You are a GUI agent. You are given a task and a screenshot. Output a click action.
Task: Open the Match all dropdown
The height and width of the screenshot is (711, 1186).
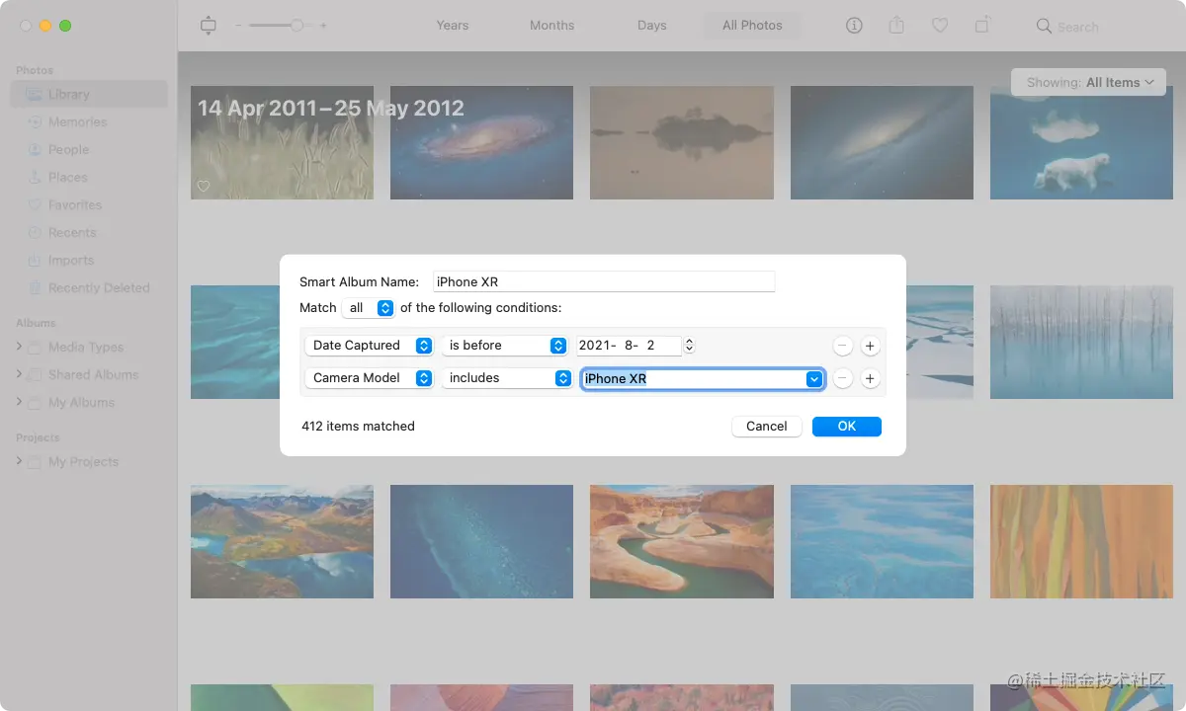click(369, 308)
